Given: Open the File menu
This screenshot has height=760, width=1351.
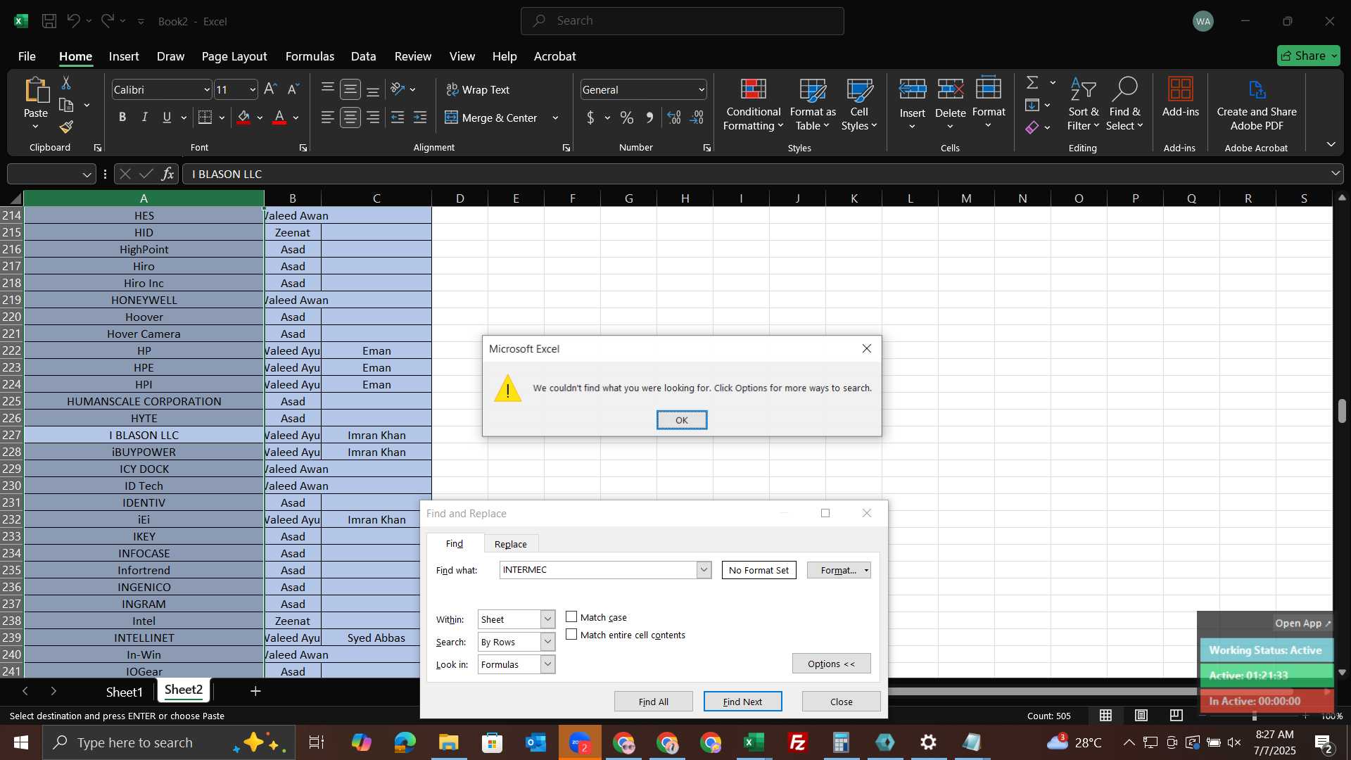Looking at the screenshot, I should click(27, 56).
